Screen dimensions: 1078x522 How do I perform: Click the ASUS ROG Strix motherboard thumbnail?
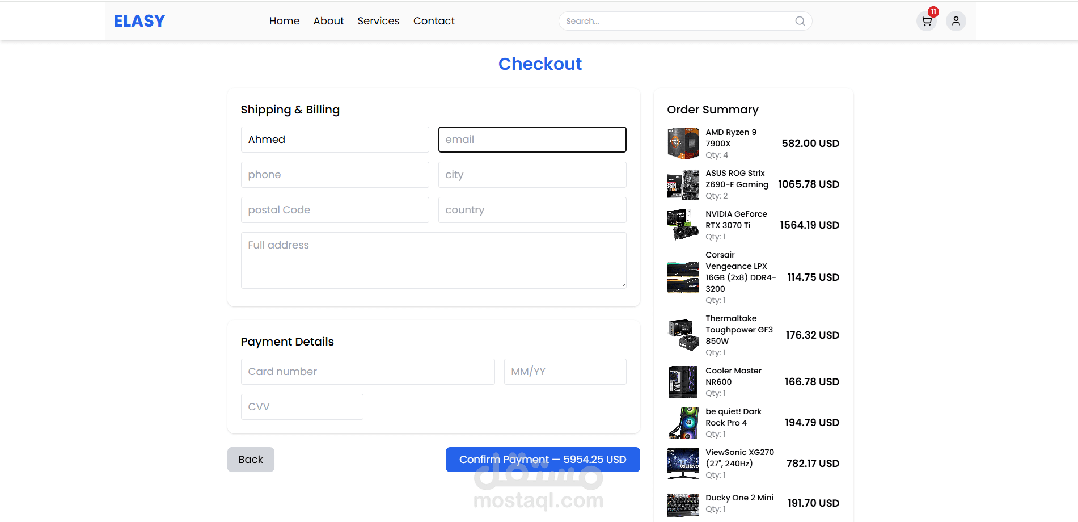tap(683, 184)
